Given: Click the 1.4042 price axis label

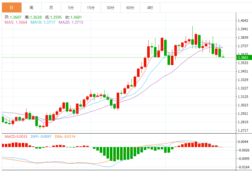Looking at the screenshot, I should click(x=243, y=21).
